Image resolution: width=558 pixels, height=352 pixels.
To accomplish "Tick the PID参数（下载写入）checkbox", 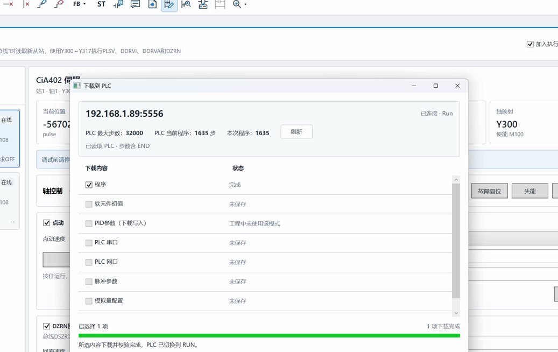I will click(89, 223).
